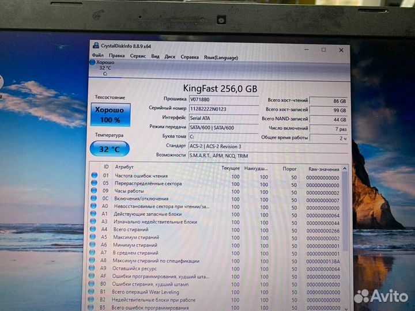Screen dimensions: 415x311
Task: Click status icon for row AF
Action: pos(91,276)
